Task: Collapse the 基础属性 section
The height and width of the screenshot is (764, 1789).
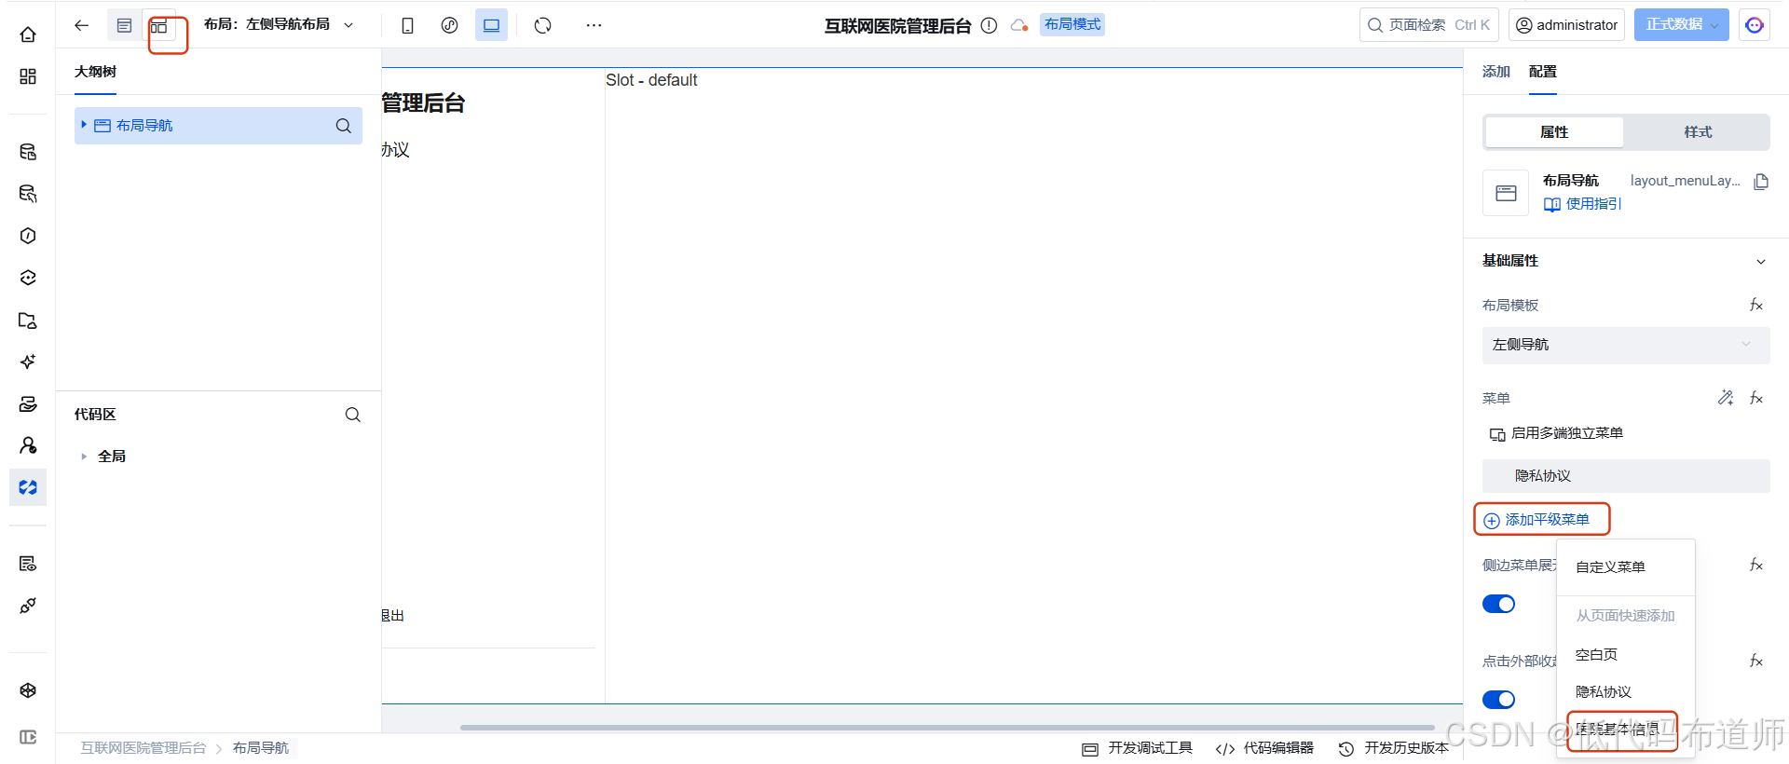Action: tap(1760, 262)
